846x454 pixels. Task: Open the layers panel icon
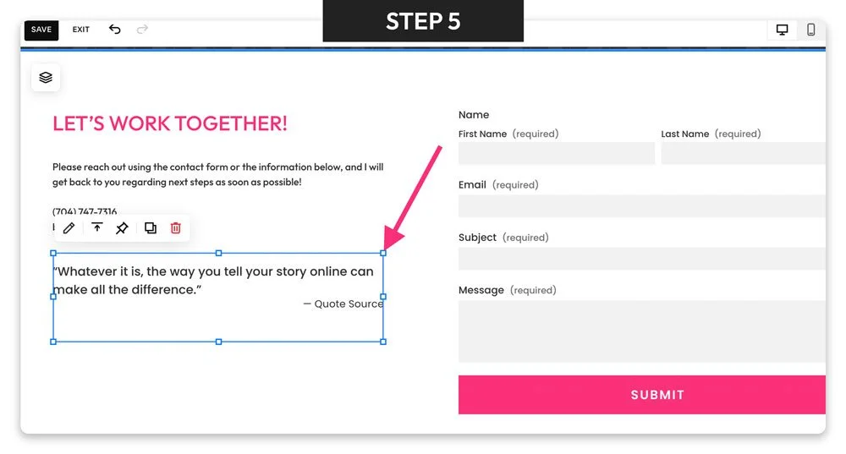[x=46, y=78]
